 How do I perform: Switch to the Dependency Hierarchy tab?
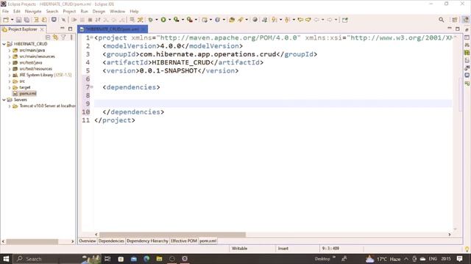147,241
